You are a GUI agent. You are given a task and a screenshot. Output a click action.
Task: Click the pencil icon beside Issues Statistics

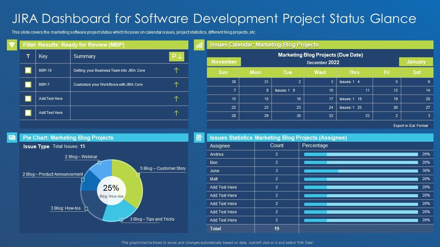[x=199, y=138]
